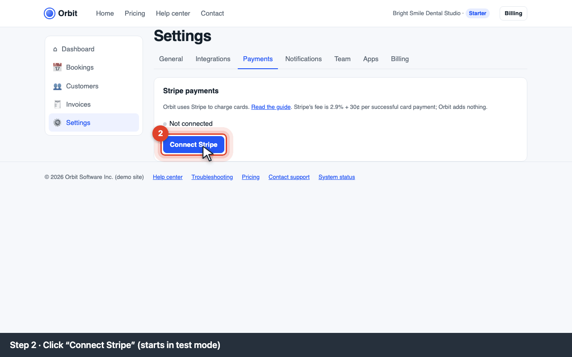Select the Billing tab in Settings
This screenshot has height=357, width=572.
(400, 59)
